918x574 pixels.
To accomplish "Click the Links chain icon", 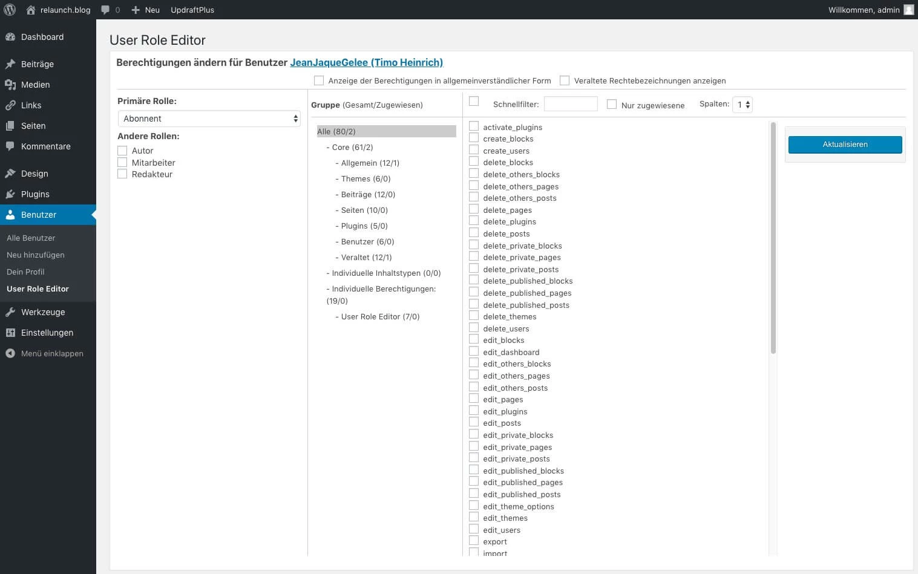I will click(x=10, y=105).
